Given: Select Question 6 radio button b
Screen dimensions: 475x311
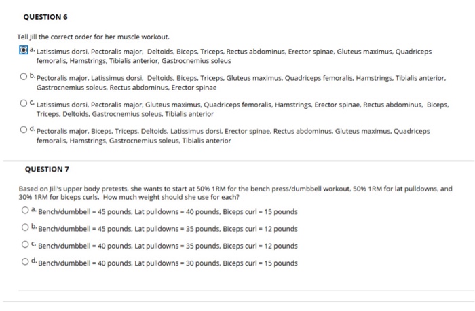Looking at the screenshot, I should pyautogui.click(x=24, y=76).
